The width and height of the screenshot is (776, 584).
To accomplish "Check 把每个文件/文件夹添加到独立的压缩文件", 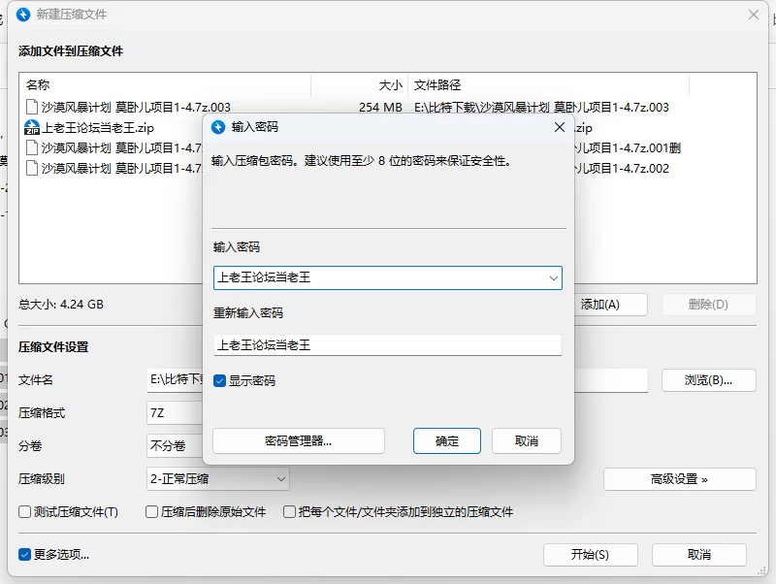I will 290,511.
